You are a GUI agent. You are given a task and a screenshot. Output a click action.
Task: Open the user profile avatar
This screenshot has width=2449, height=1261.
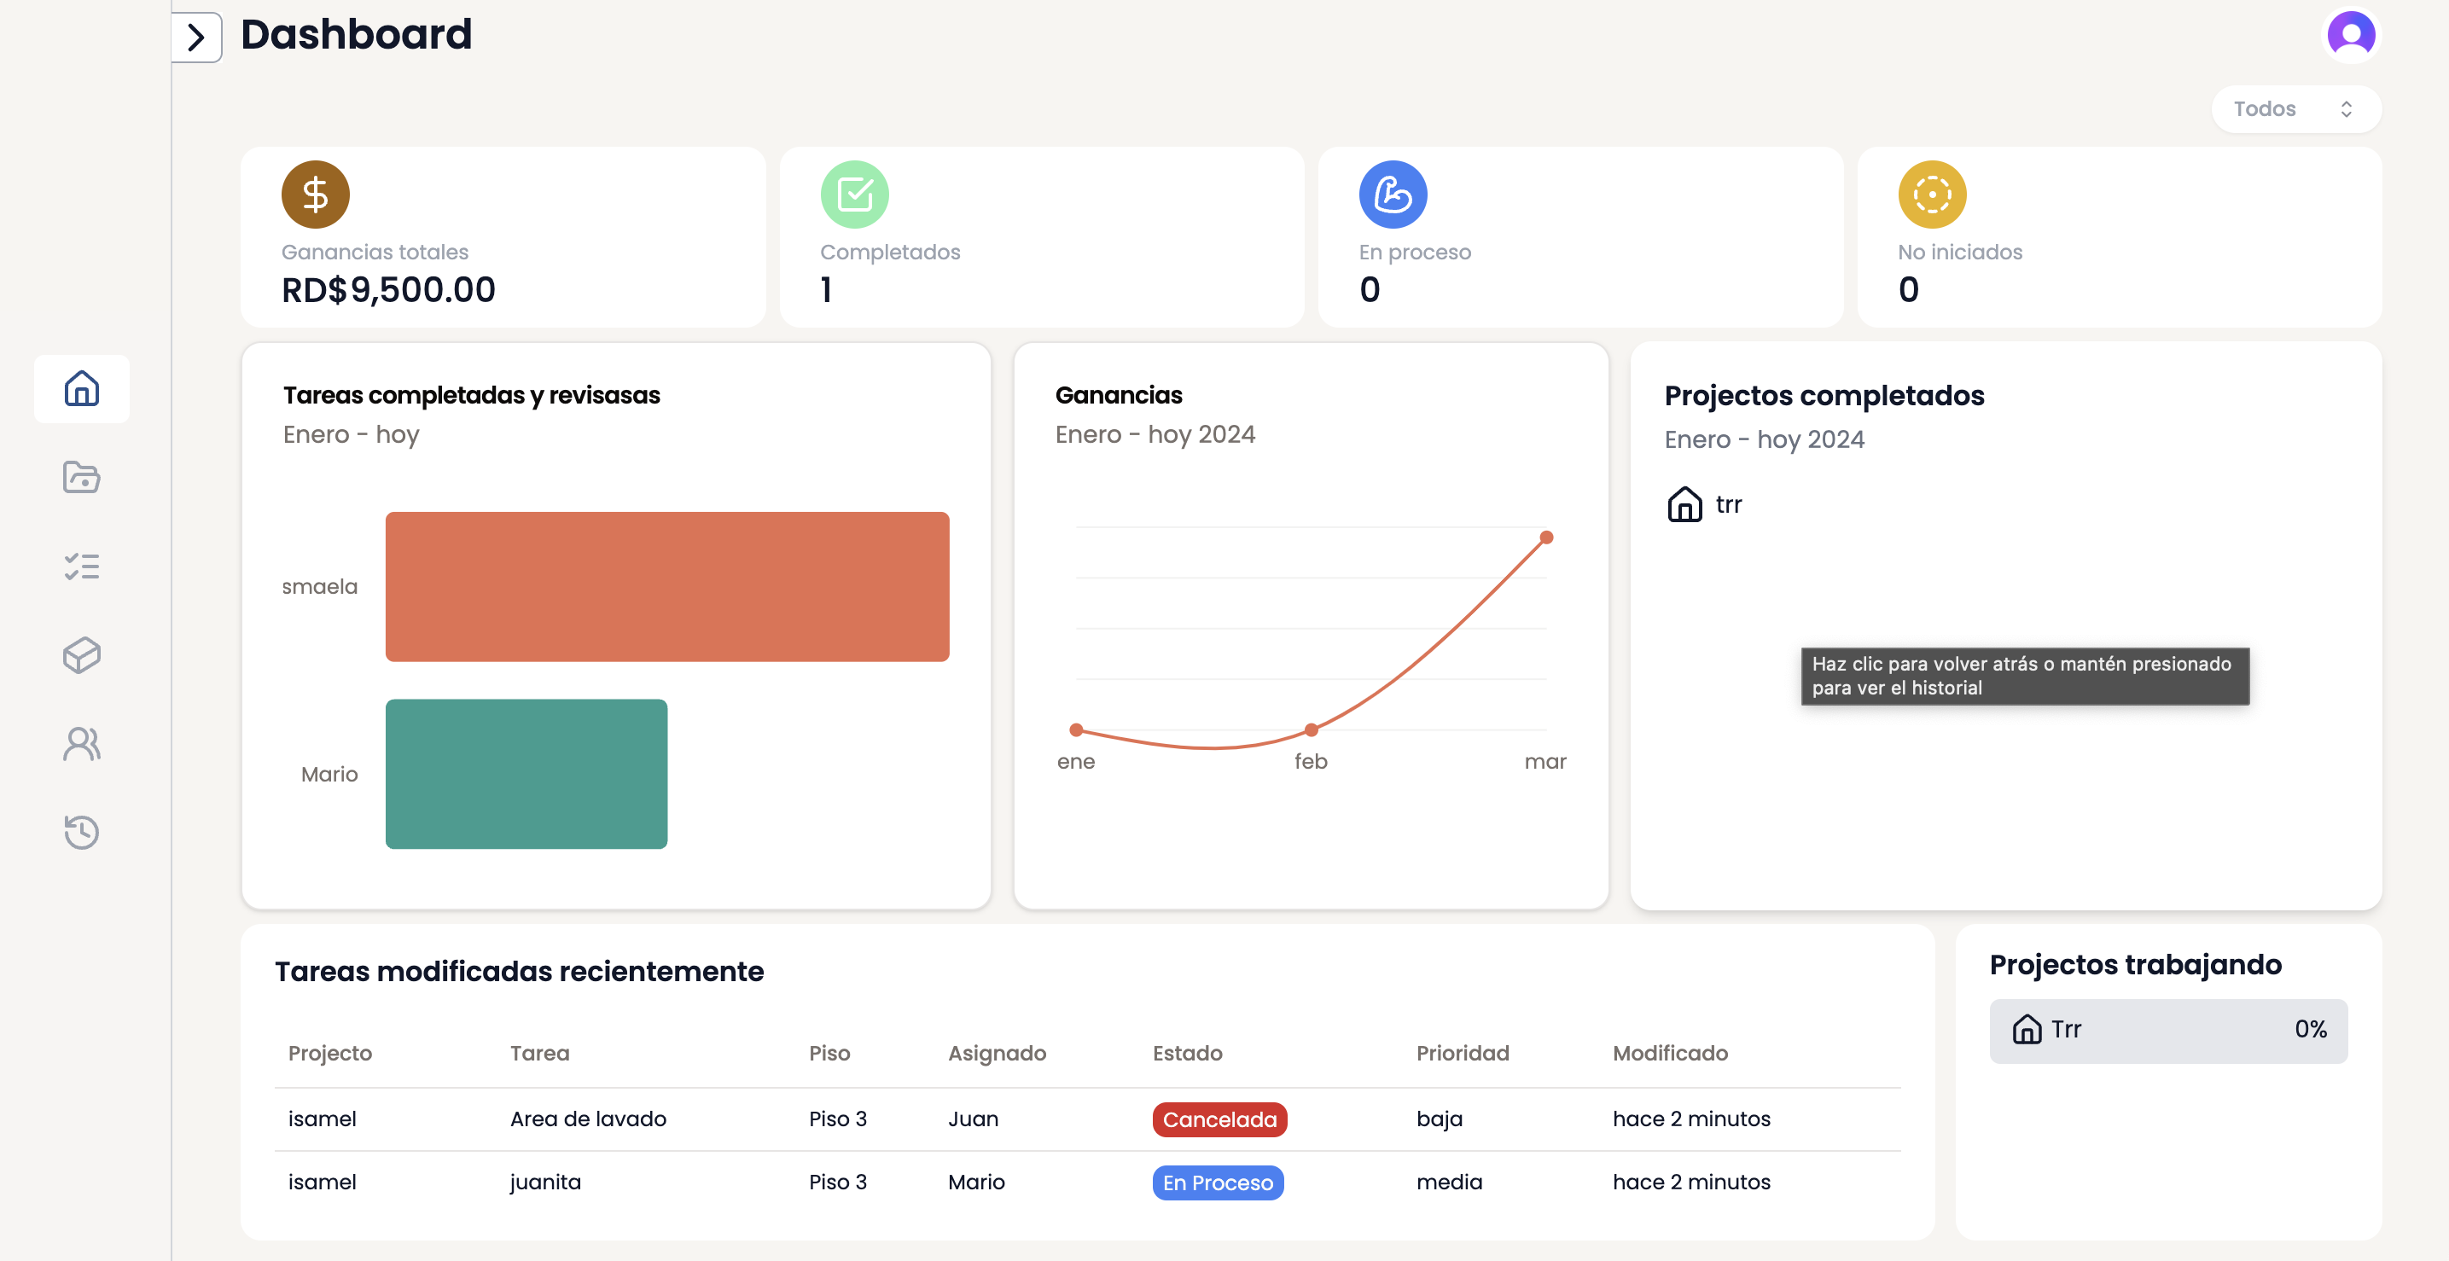point(2351,35)
